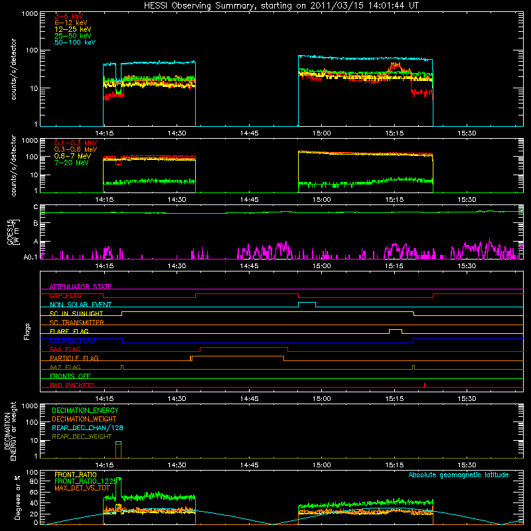This screenshot has height=531, width=531.
Task: Click 14:15 under the keV counts panel
Action: (x=104, y=133)
